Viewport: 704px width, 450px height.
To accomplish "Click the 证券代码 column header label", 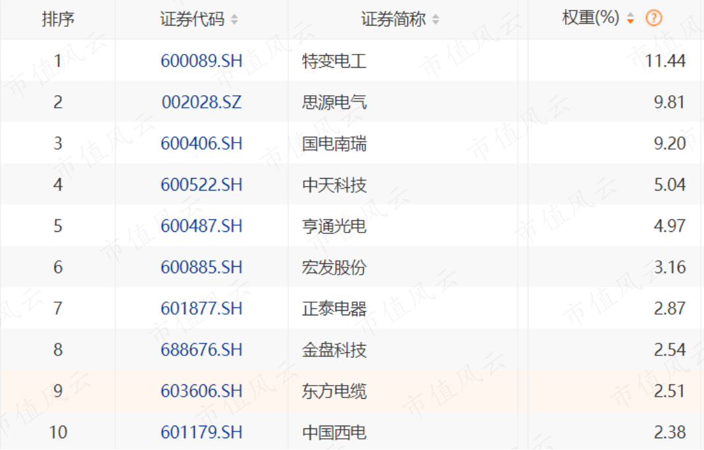I will [x=192, y=19].
